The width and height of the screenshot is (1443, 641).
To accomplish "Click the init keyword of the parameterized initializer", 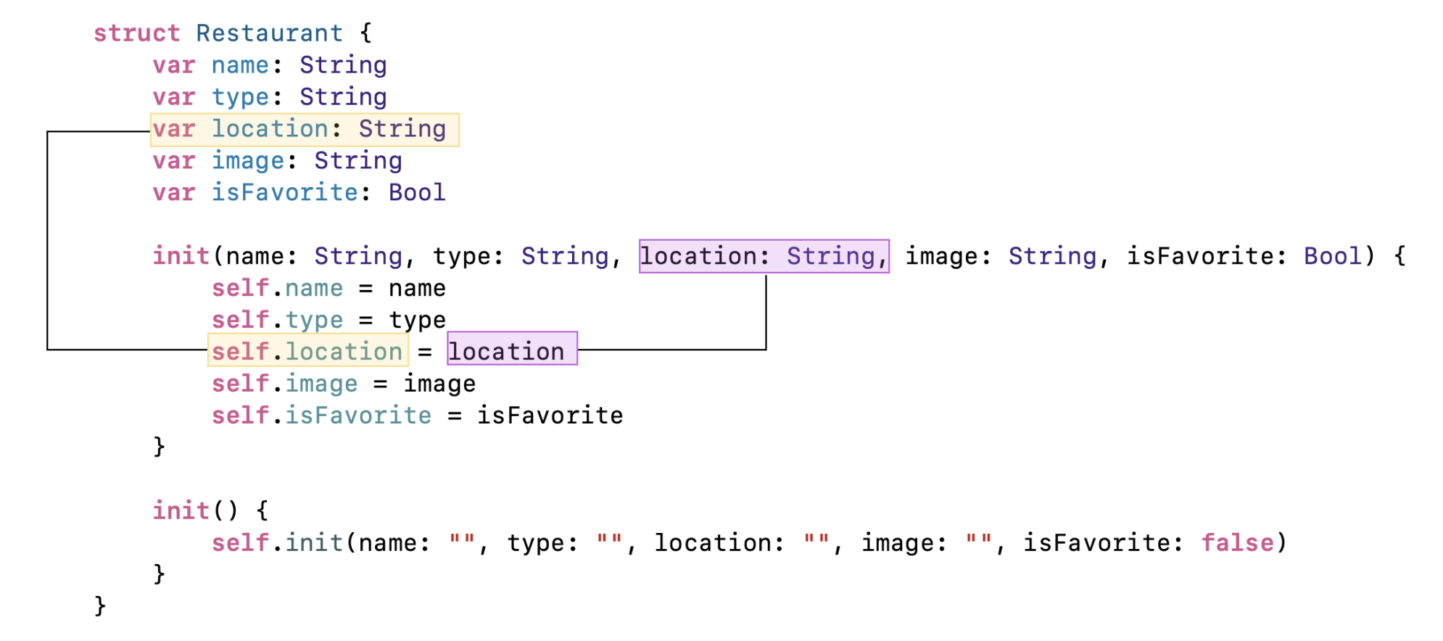I will (x=181, y=256).
